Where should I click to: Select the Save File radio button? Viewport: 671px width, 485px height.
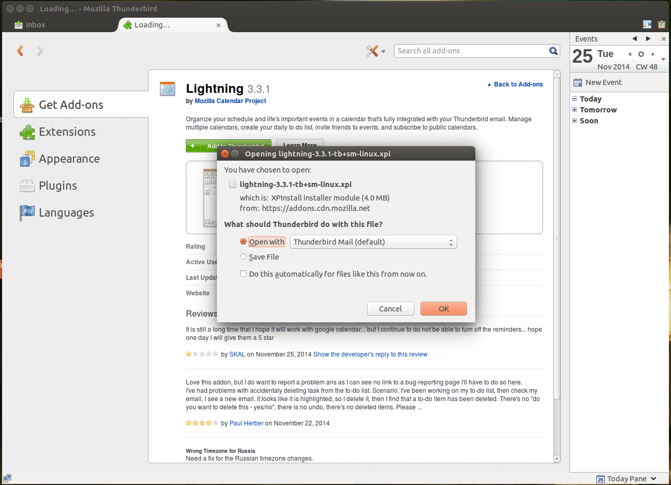point(243,257)
